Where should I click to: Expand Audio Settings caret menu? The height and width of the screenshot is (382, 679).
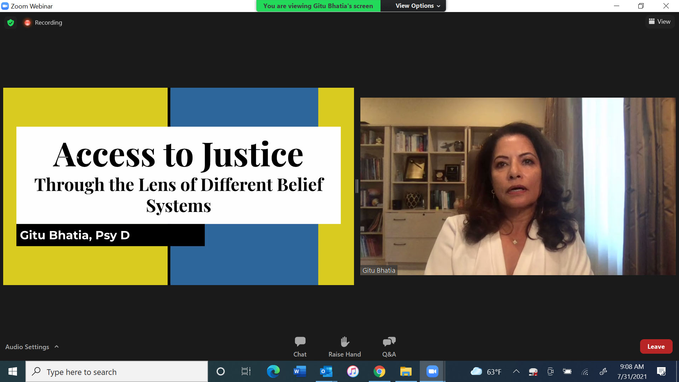(x=57, y=347)
